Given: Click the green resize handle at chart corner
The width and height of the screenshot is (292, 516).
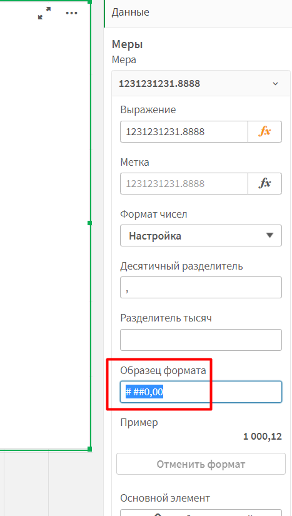Looking at the screenshot, I should [90, 449].
